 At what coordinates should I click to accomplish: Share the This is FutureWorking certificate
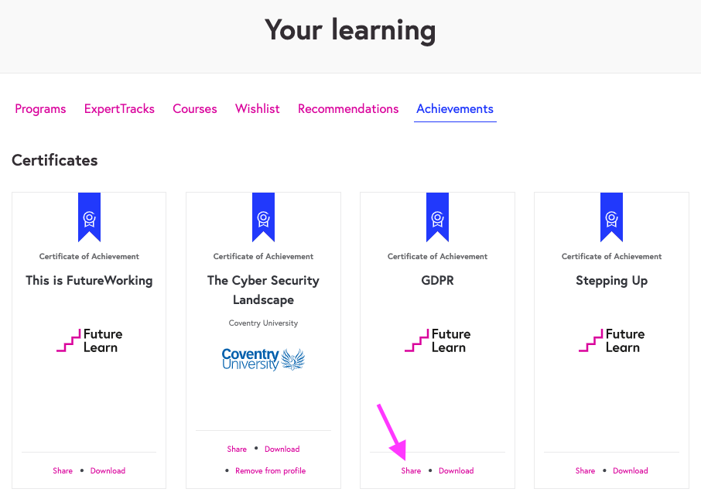coord(63,470)
